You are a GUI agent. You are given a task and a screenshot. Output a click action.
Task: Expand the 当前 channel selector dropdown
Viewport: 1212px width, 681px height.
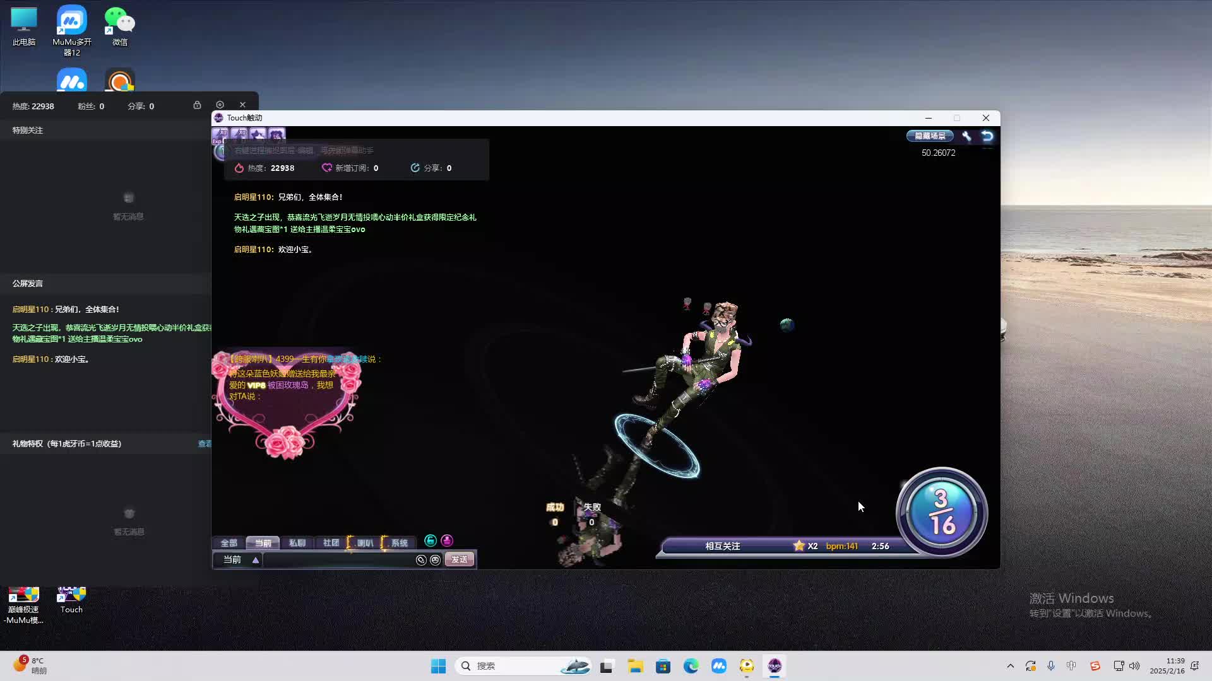coord(255,560)
